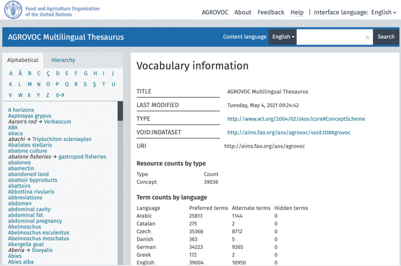Focus the thesaurus search input field
The width and height of the screenshot is (401, 266).
(x=334, y=37)
